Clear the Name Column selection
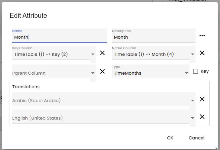 [x=202, y=53]
